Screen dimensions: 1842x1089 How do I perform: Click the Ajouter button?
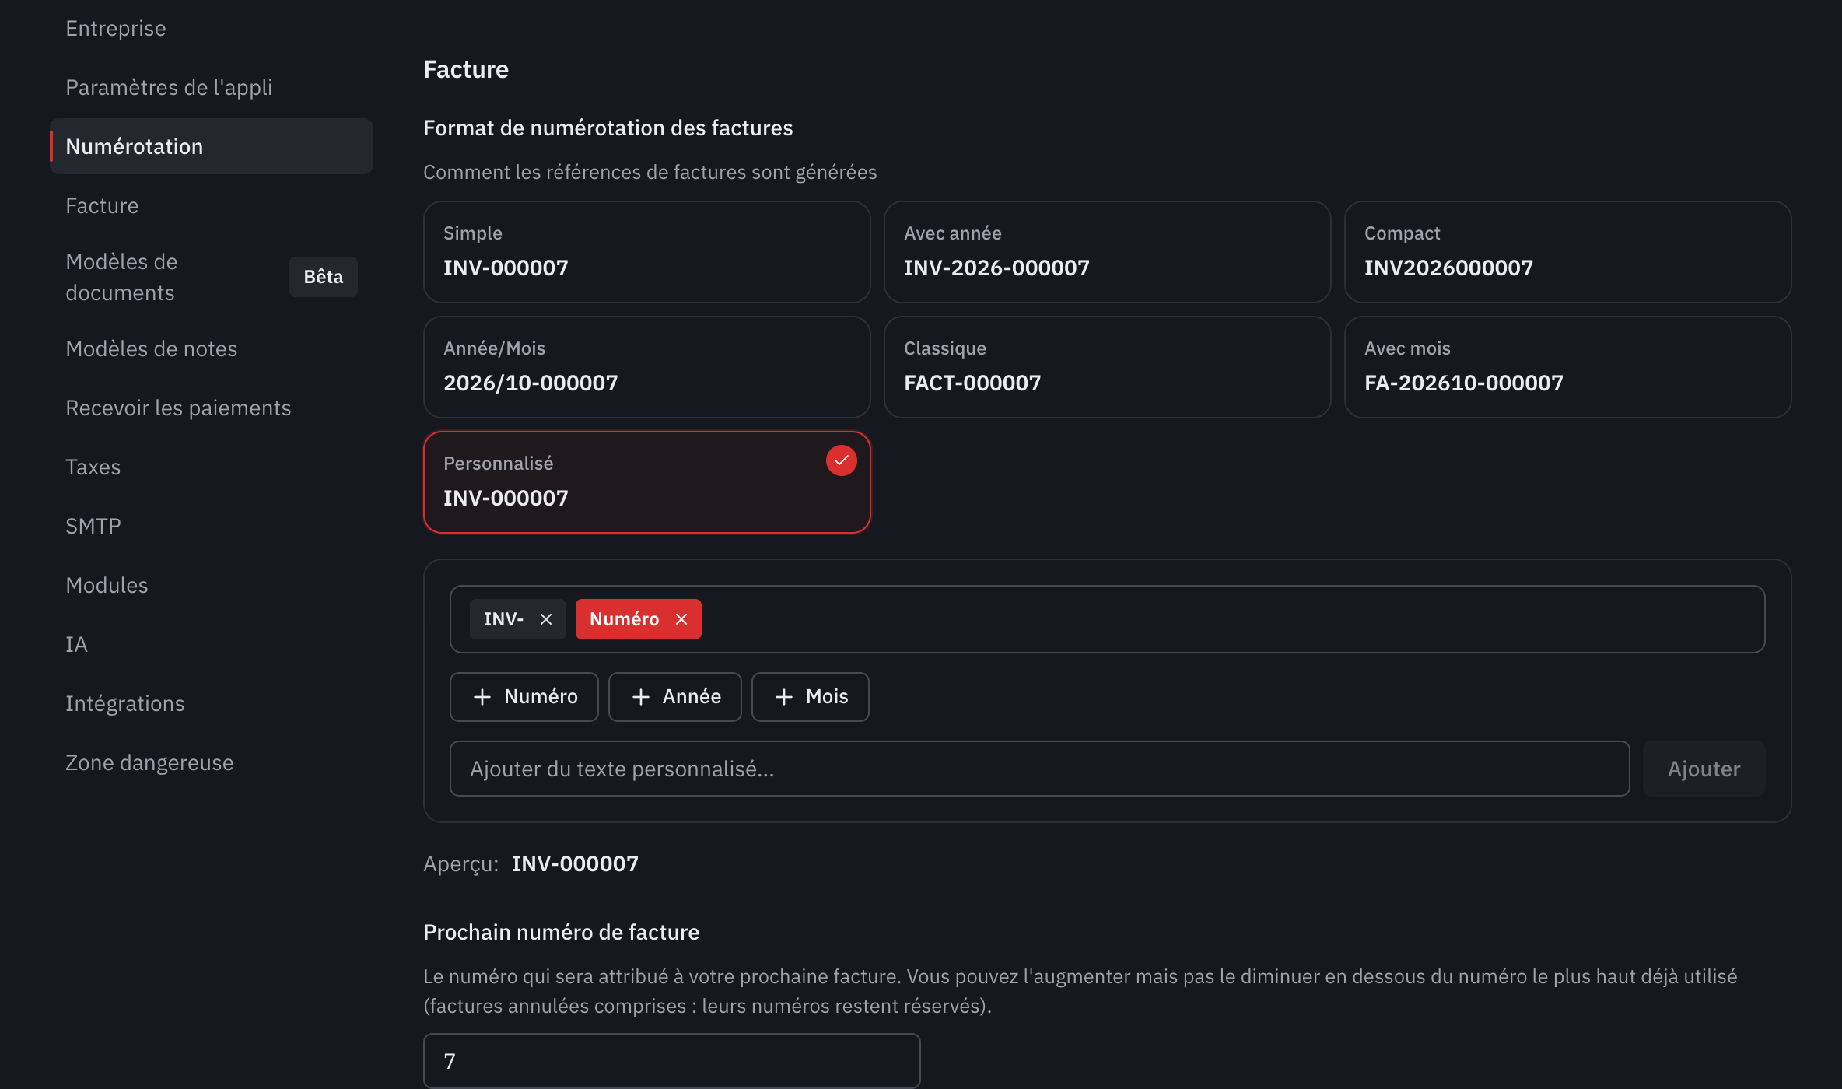tap(1704, 769)
